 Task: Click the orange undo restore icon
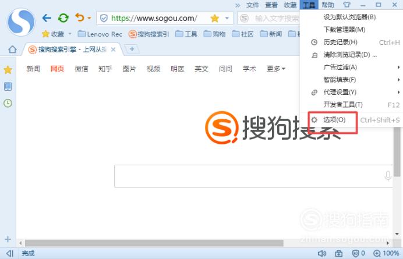(80, 17)
